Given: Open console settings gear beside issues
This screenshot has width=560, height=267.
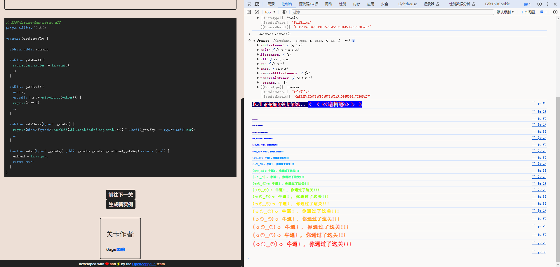Looking at the screenshot, I should pos(555,12).
